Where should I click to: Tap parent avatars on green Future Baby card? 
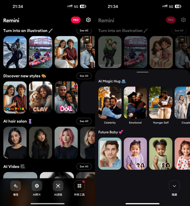click(166, 165)
